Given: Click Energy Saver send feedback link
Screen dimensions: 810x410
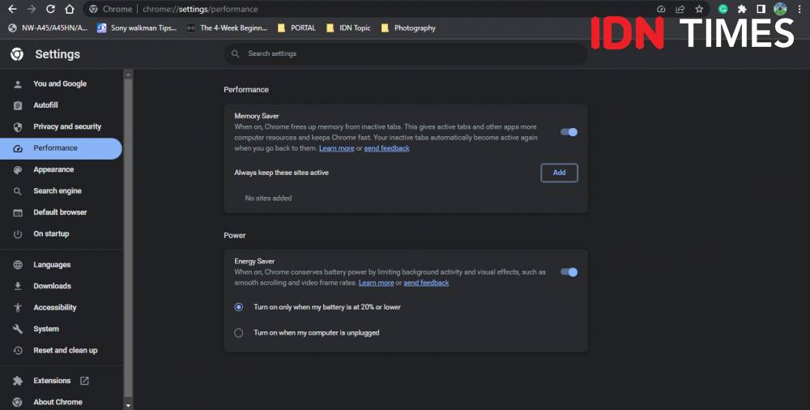Looking at the screenshot, I should coord(426,283).
